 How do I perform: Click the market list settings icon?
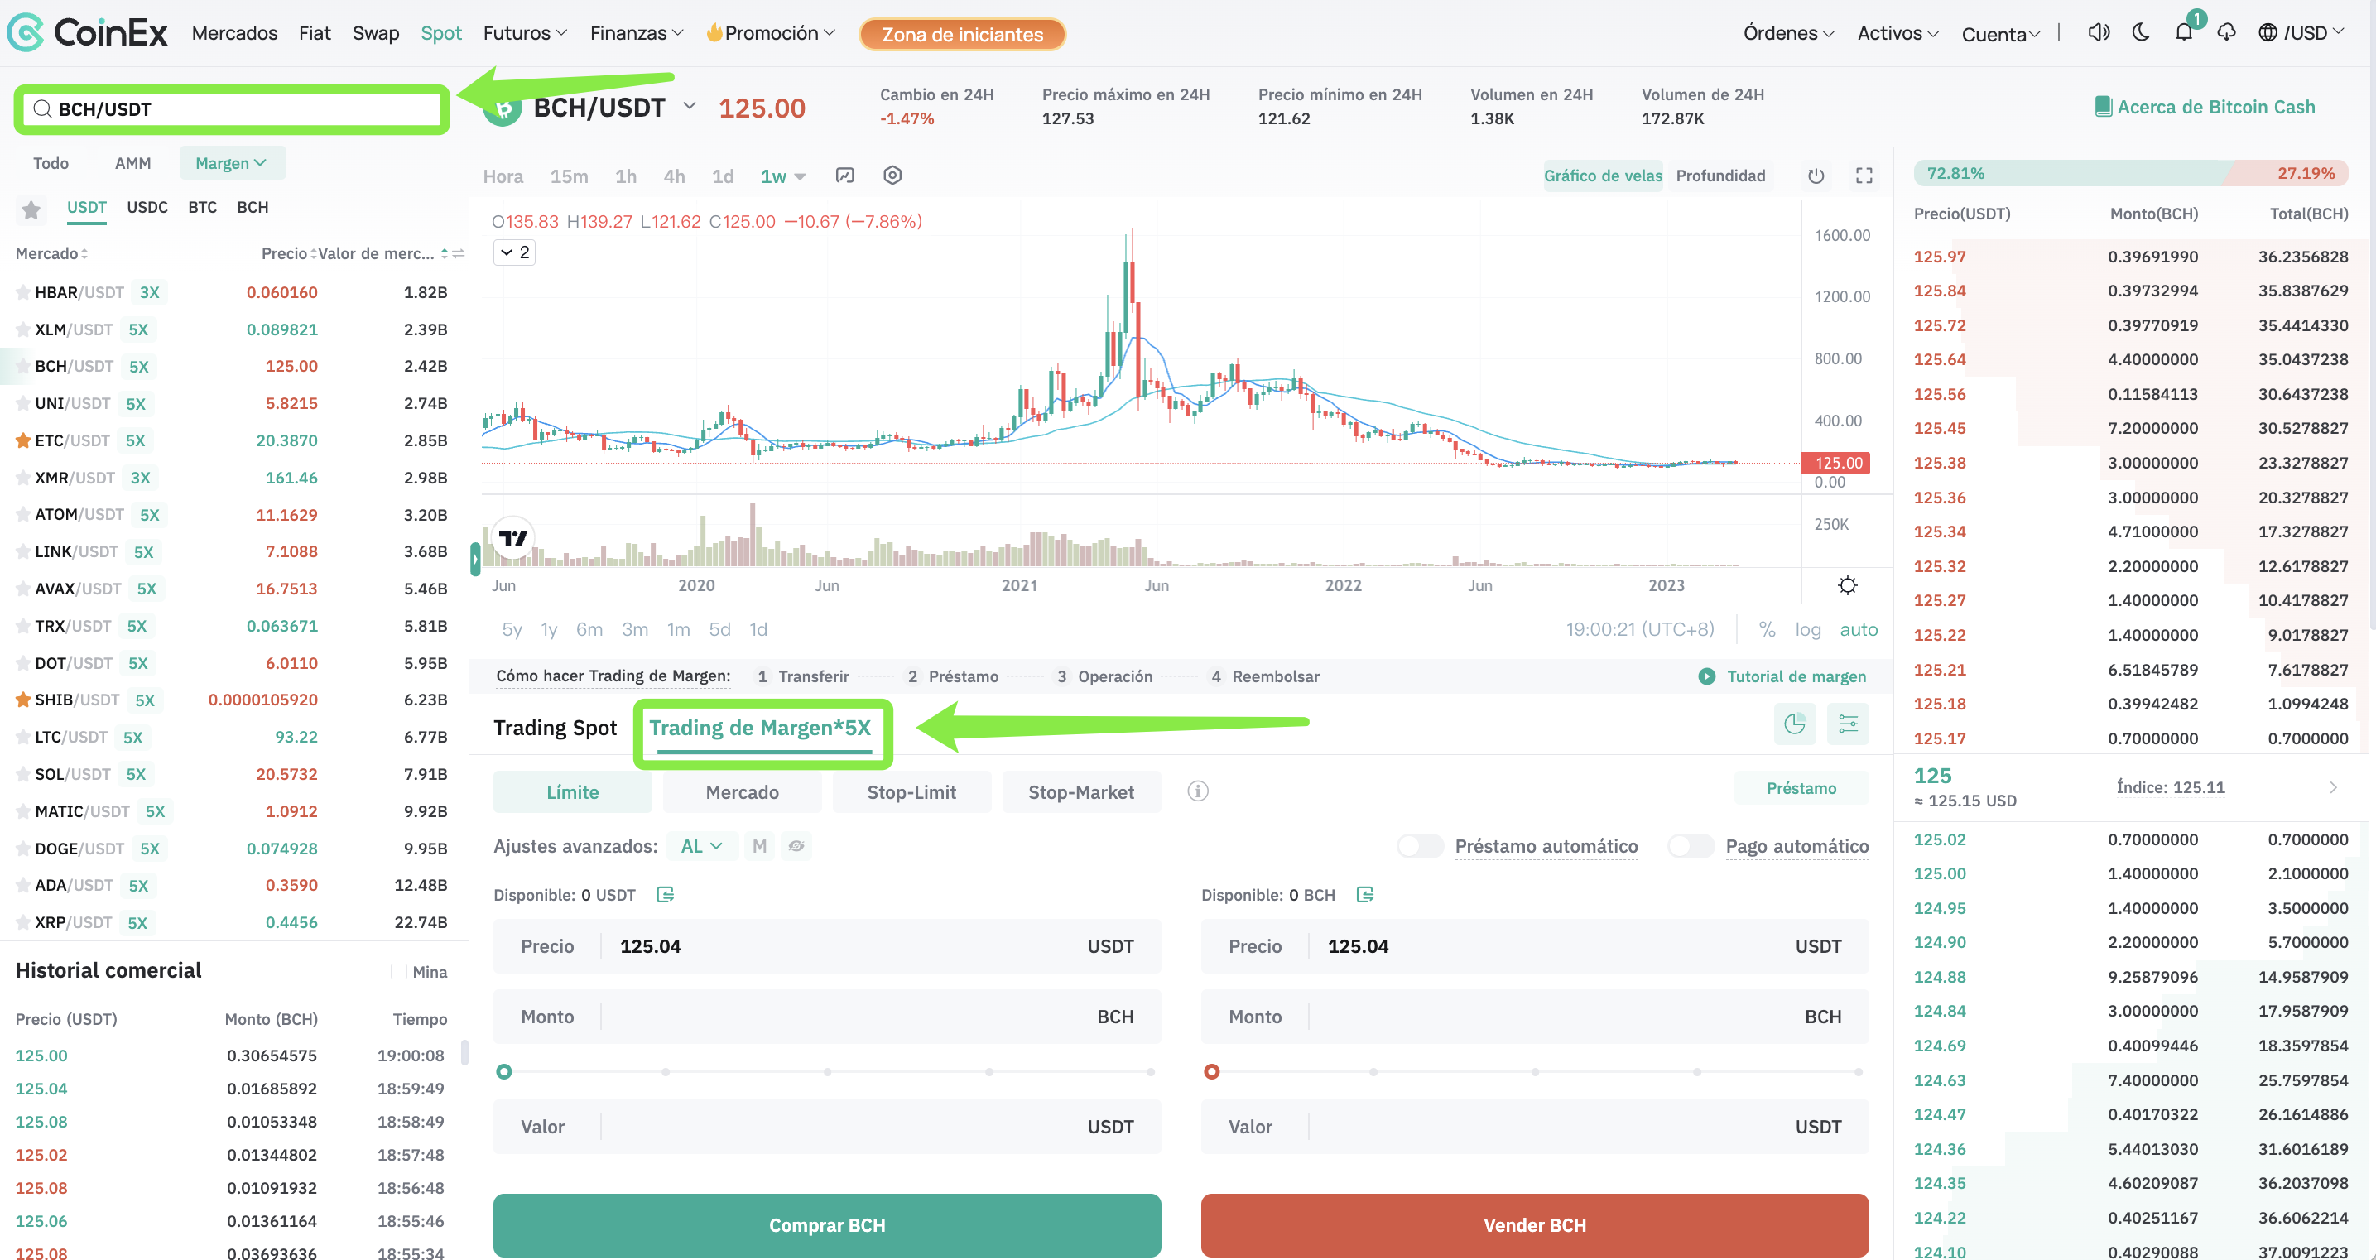point(459,252)
